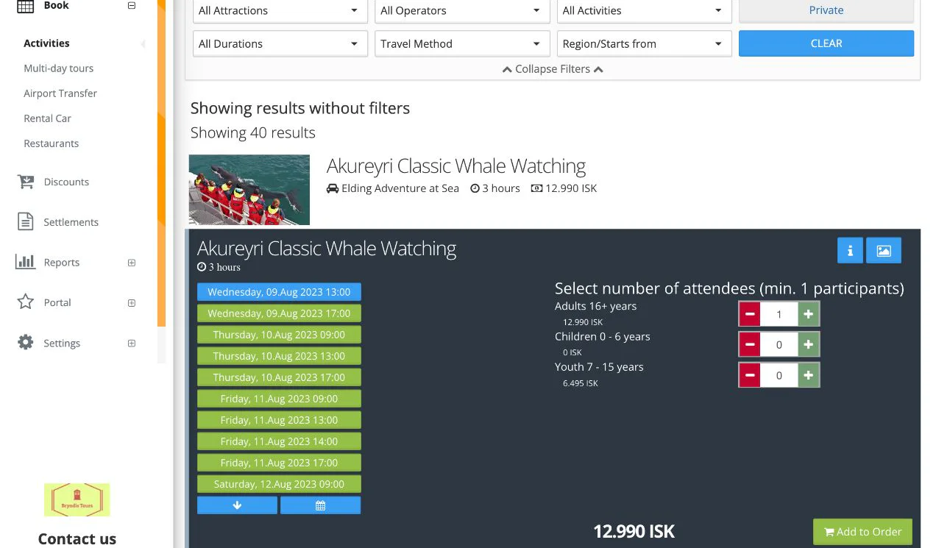This screenshot has height=548, width=936.
Task: Click the tour info icon button
Action: point(850,250)
